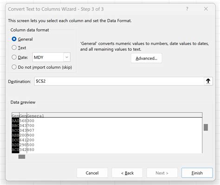Go back with the Back button
Screen dimensions: 220x185
[x=127, y=173]
